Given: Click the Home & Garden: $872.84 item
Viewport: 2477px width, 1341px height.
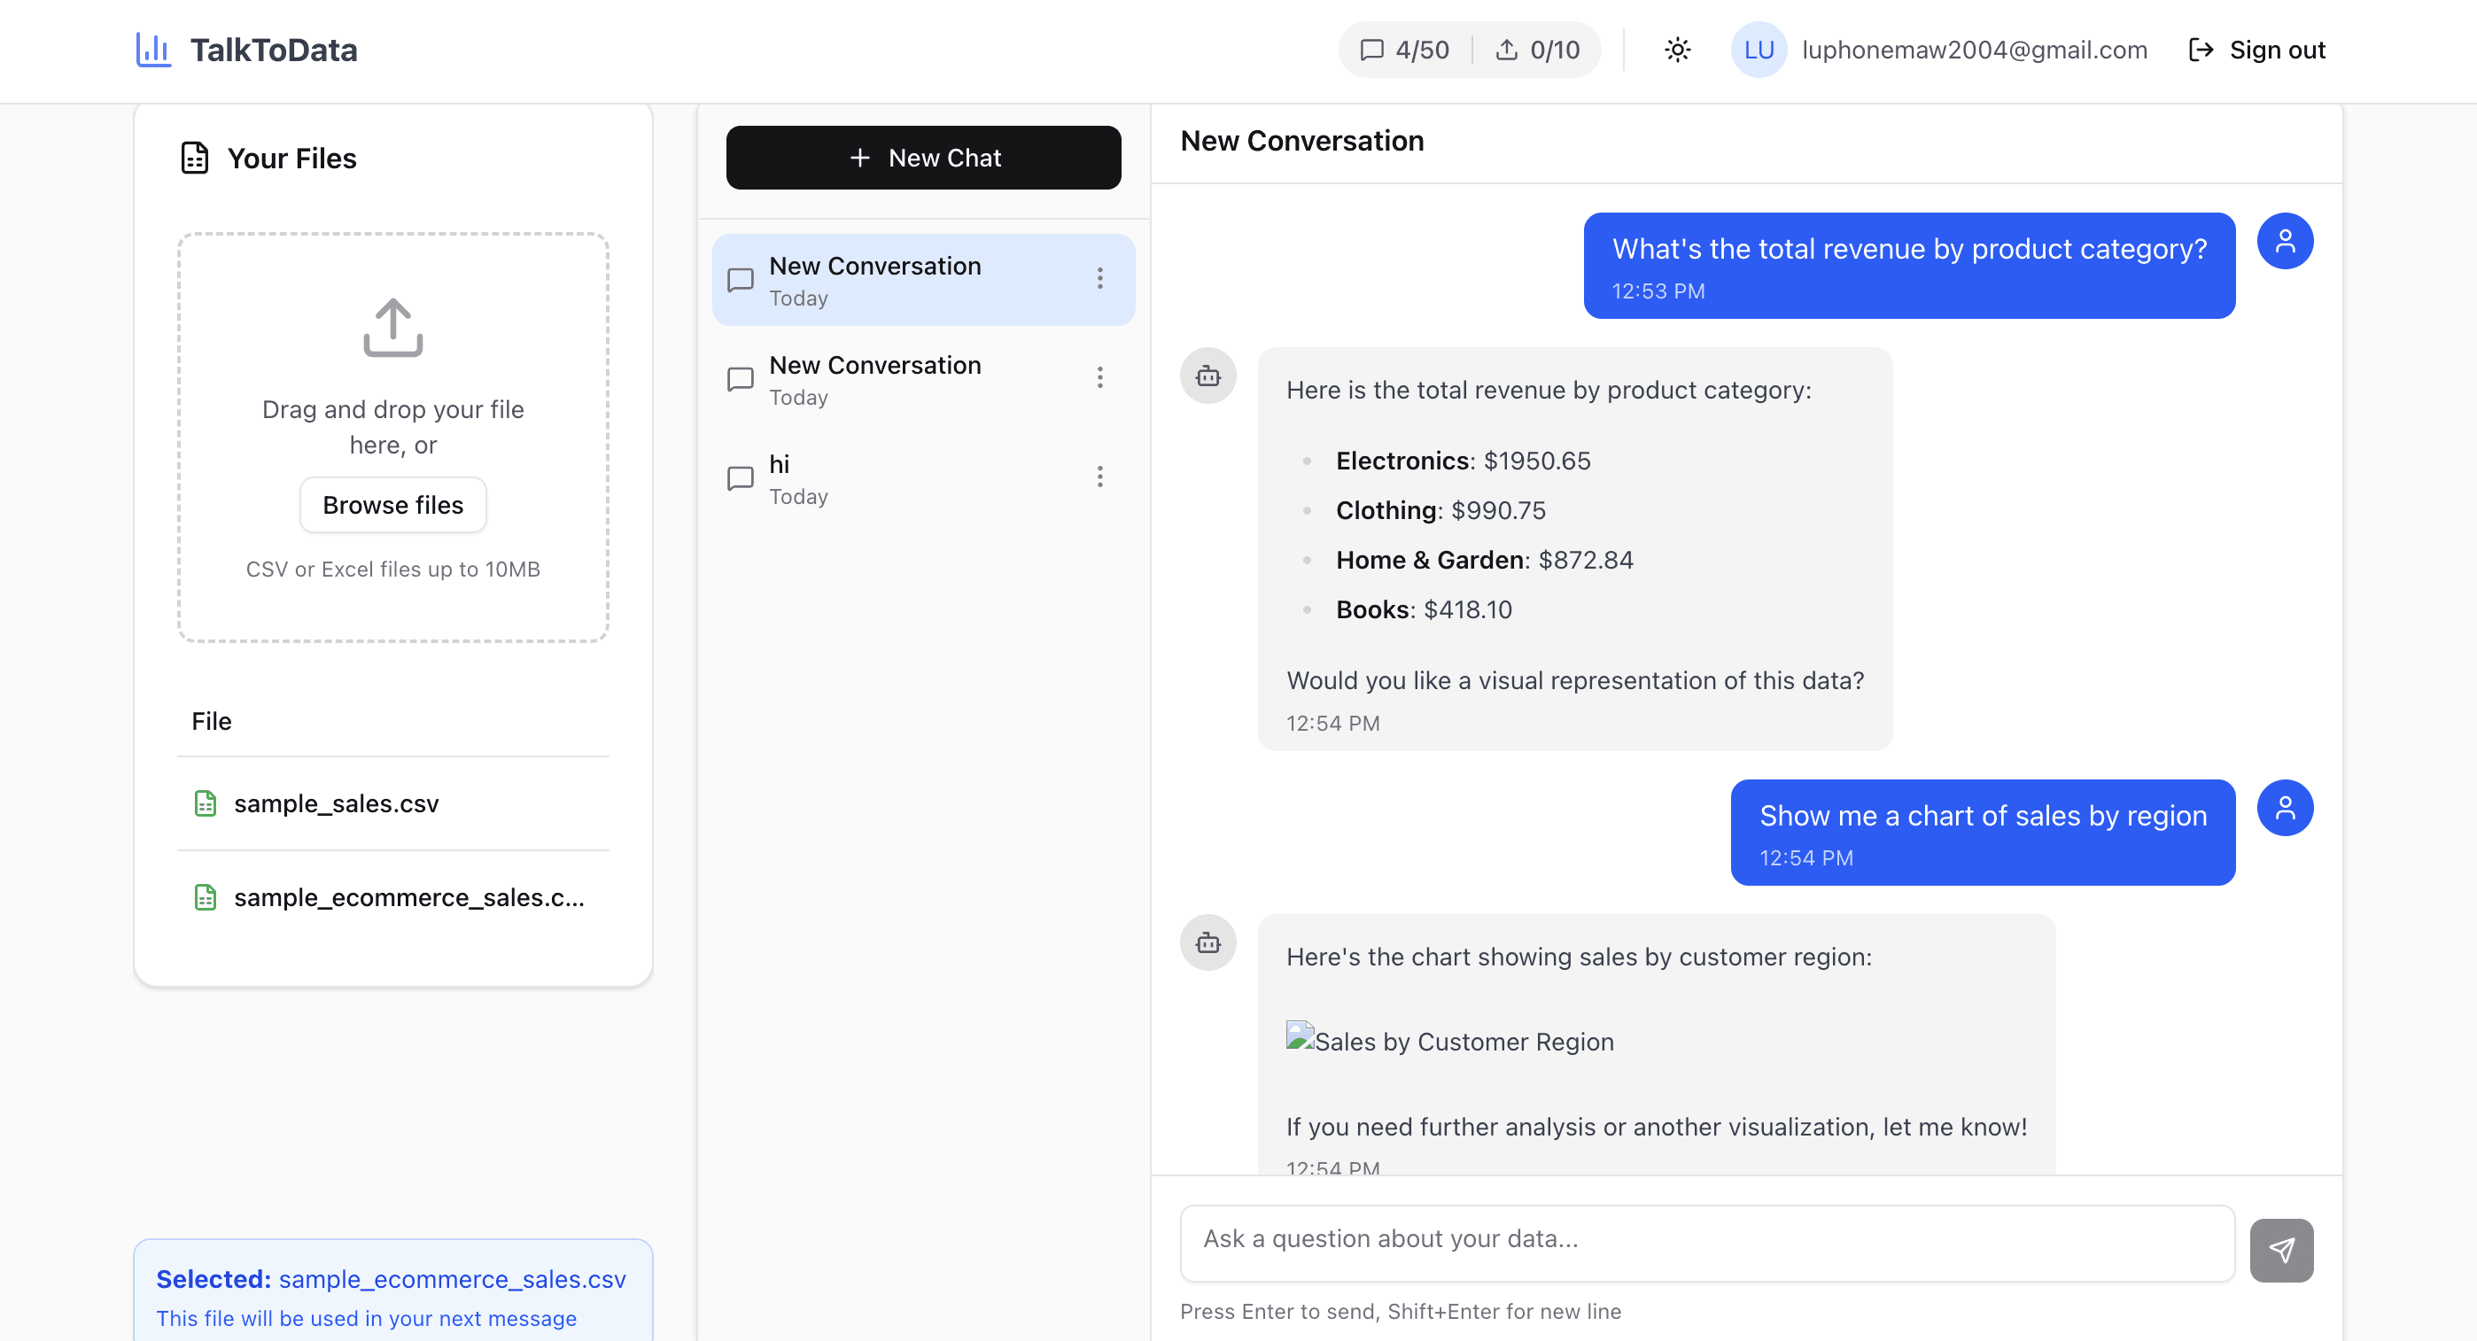Looking at the screenshot, I should click(1484, 561).
